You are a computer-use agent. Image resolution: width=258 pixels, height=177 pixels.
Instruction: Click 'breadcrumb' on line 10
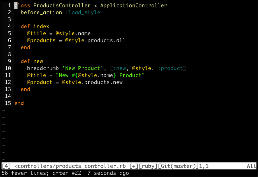pyautogui.click(x=43, y=68)
